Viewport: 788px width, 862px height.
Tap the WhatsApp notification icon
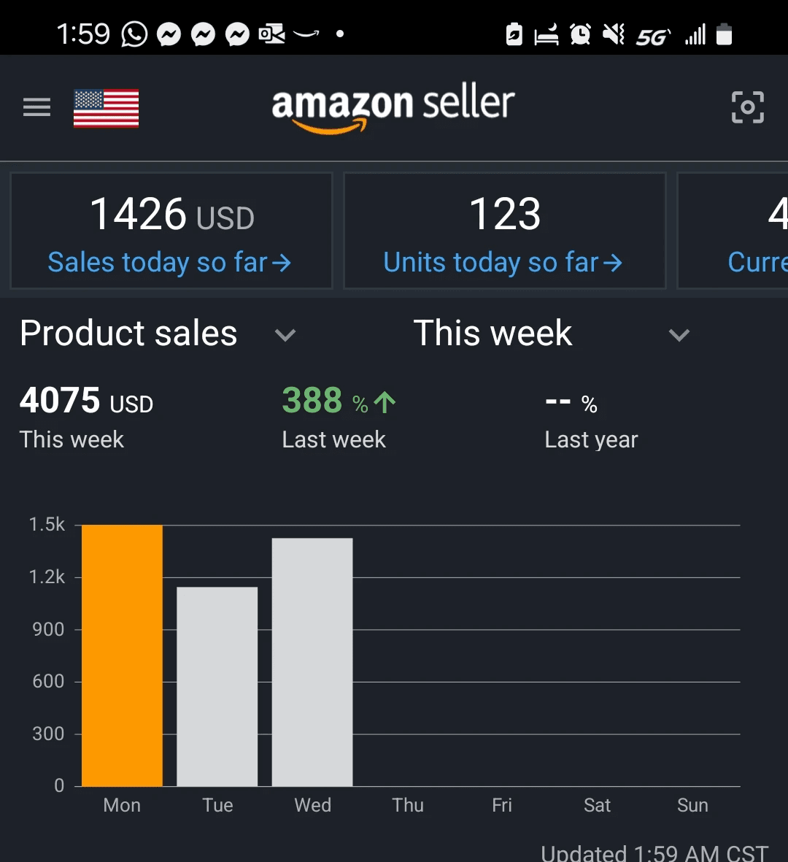pos(135,34)
